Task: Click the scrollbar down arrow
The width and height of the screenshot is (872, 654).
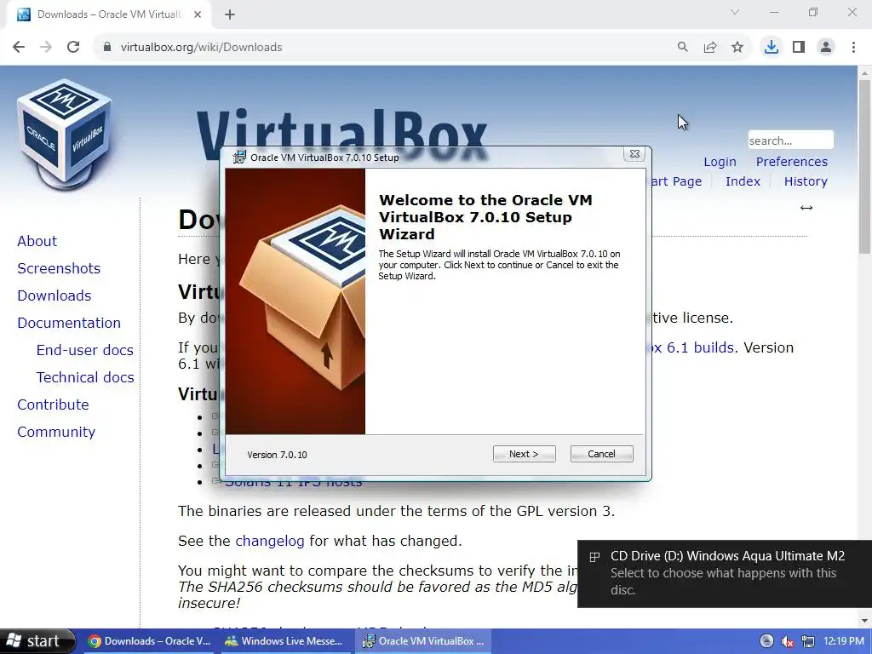Action: [865, 621]
